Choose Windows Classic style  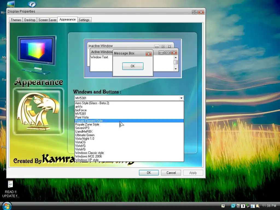(x=129, y=153)
